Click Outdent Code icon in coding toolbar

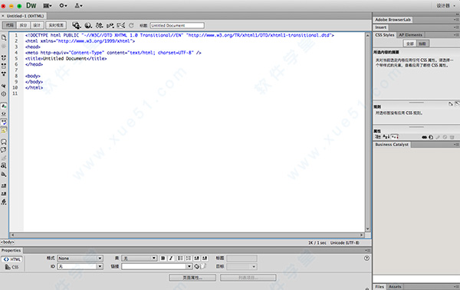coord(4,194)
